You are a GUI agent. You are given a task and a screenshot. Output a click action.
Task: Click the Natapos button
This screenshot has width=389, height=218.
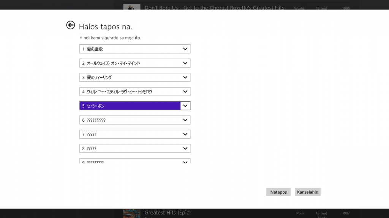pyautogui.click(x=278, y=192)
